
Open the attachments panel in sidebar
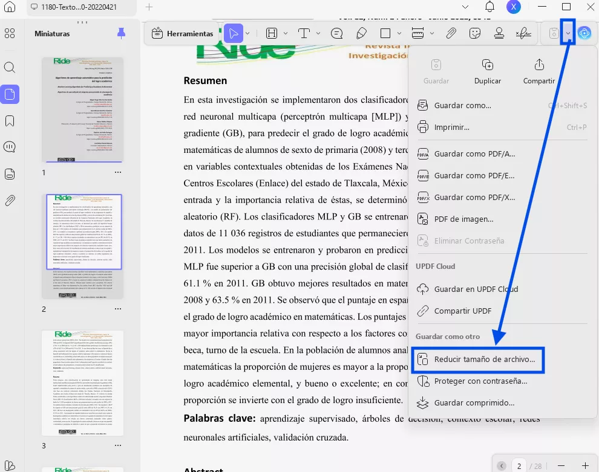tap(10, 200)
